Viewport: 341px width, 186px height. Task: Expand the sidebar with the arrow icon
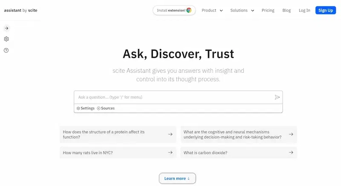click(6, 28)
